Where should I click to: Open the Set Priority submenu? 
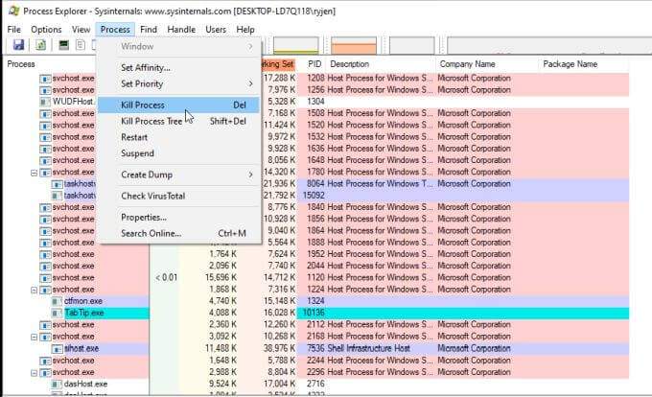coord(178,84)
